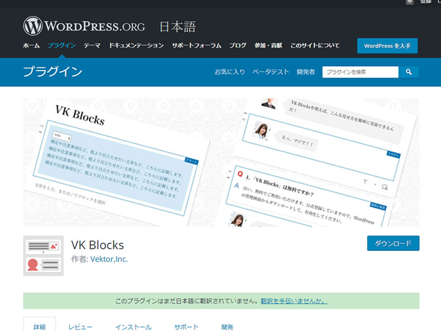441x331 pixels.
Task: Click the 翻訳を手伝いませんか link
Action: pos(294,301)
